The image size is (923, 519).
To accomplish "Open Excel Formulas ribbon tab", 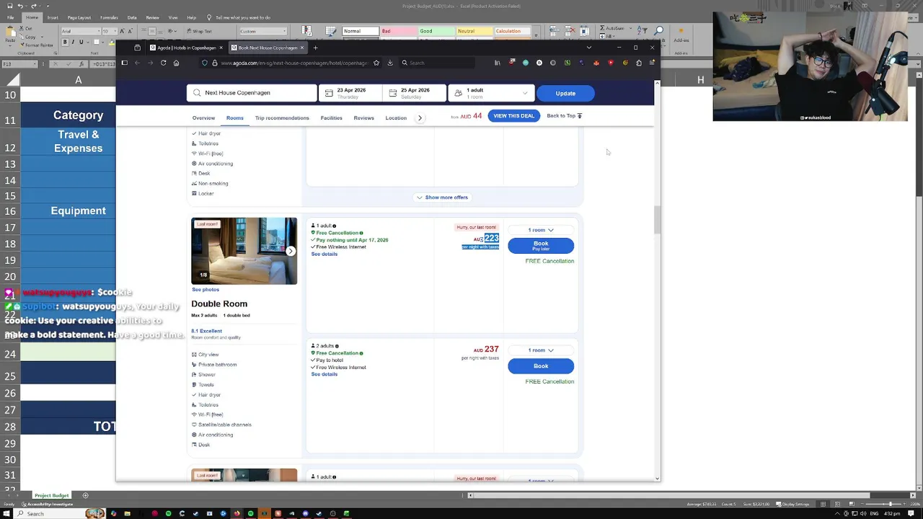I will coord(109,17).
